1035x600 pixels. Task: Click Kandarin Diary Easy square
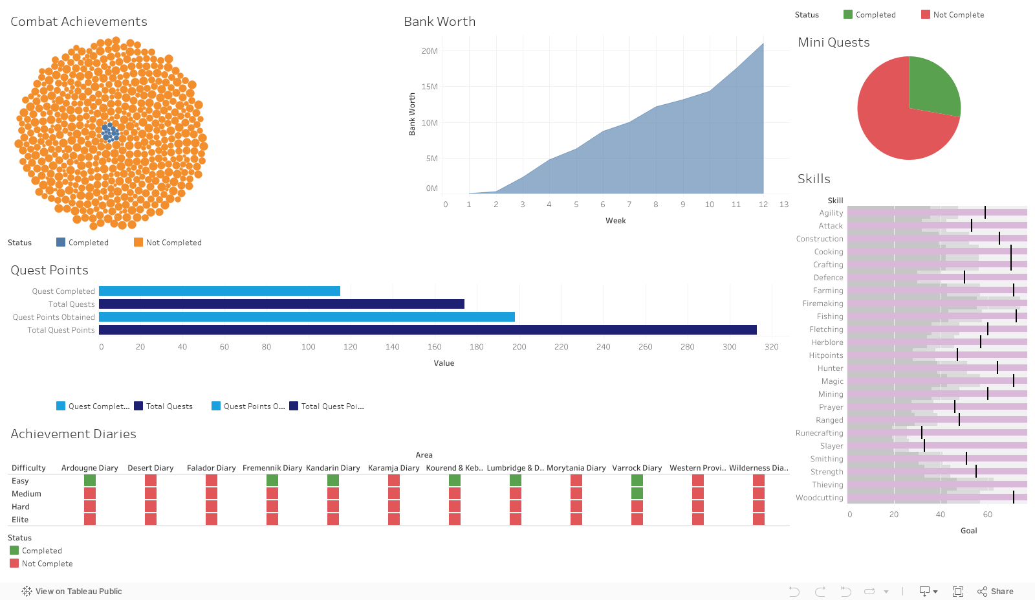coord(333,480)
